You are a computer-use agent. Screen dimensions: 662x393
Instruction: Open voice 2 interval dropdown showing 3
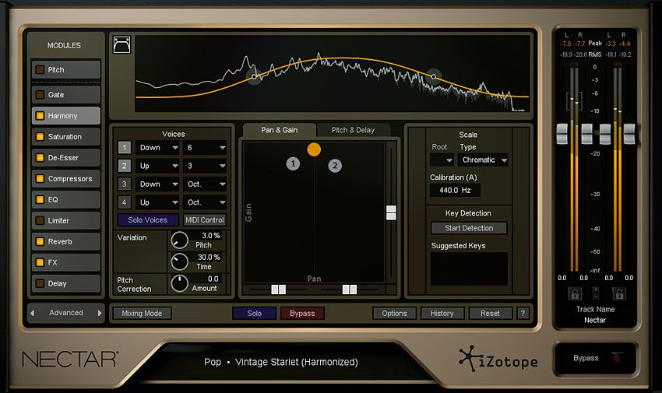(205, 166)
